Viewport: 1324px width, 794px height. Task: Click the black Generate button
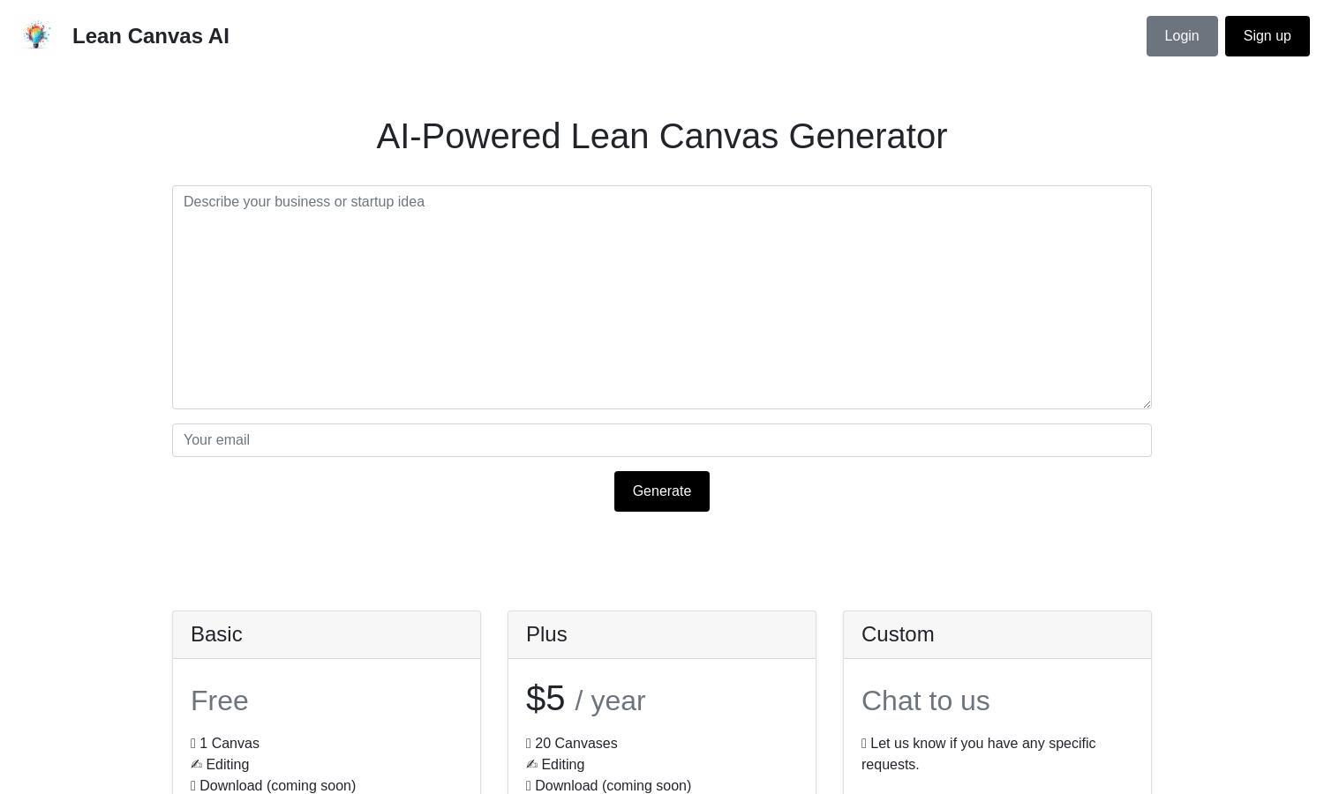tap(662, 491)
